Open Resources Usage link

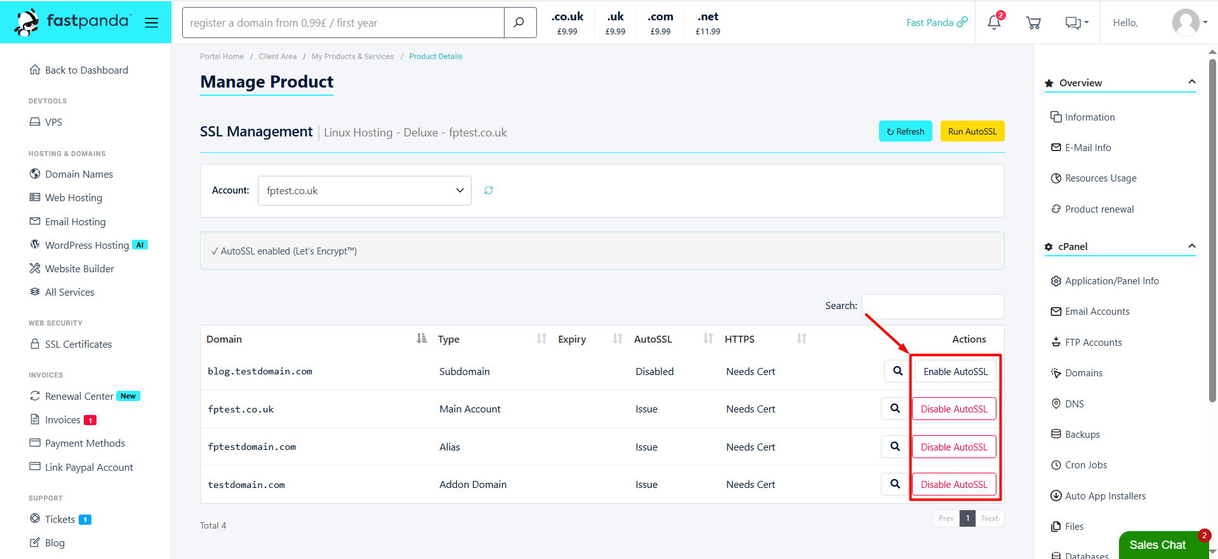[1094, 178]
